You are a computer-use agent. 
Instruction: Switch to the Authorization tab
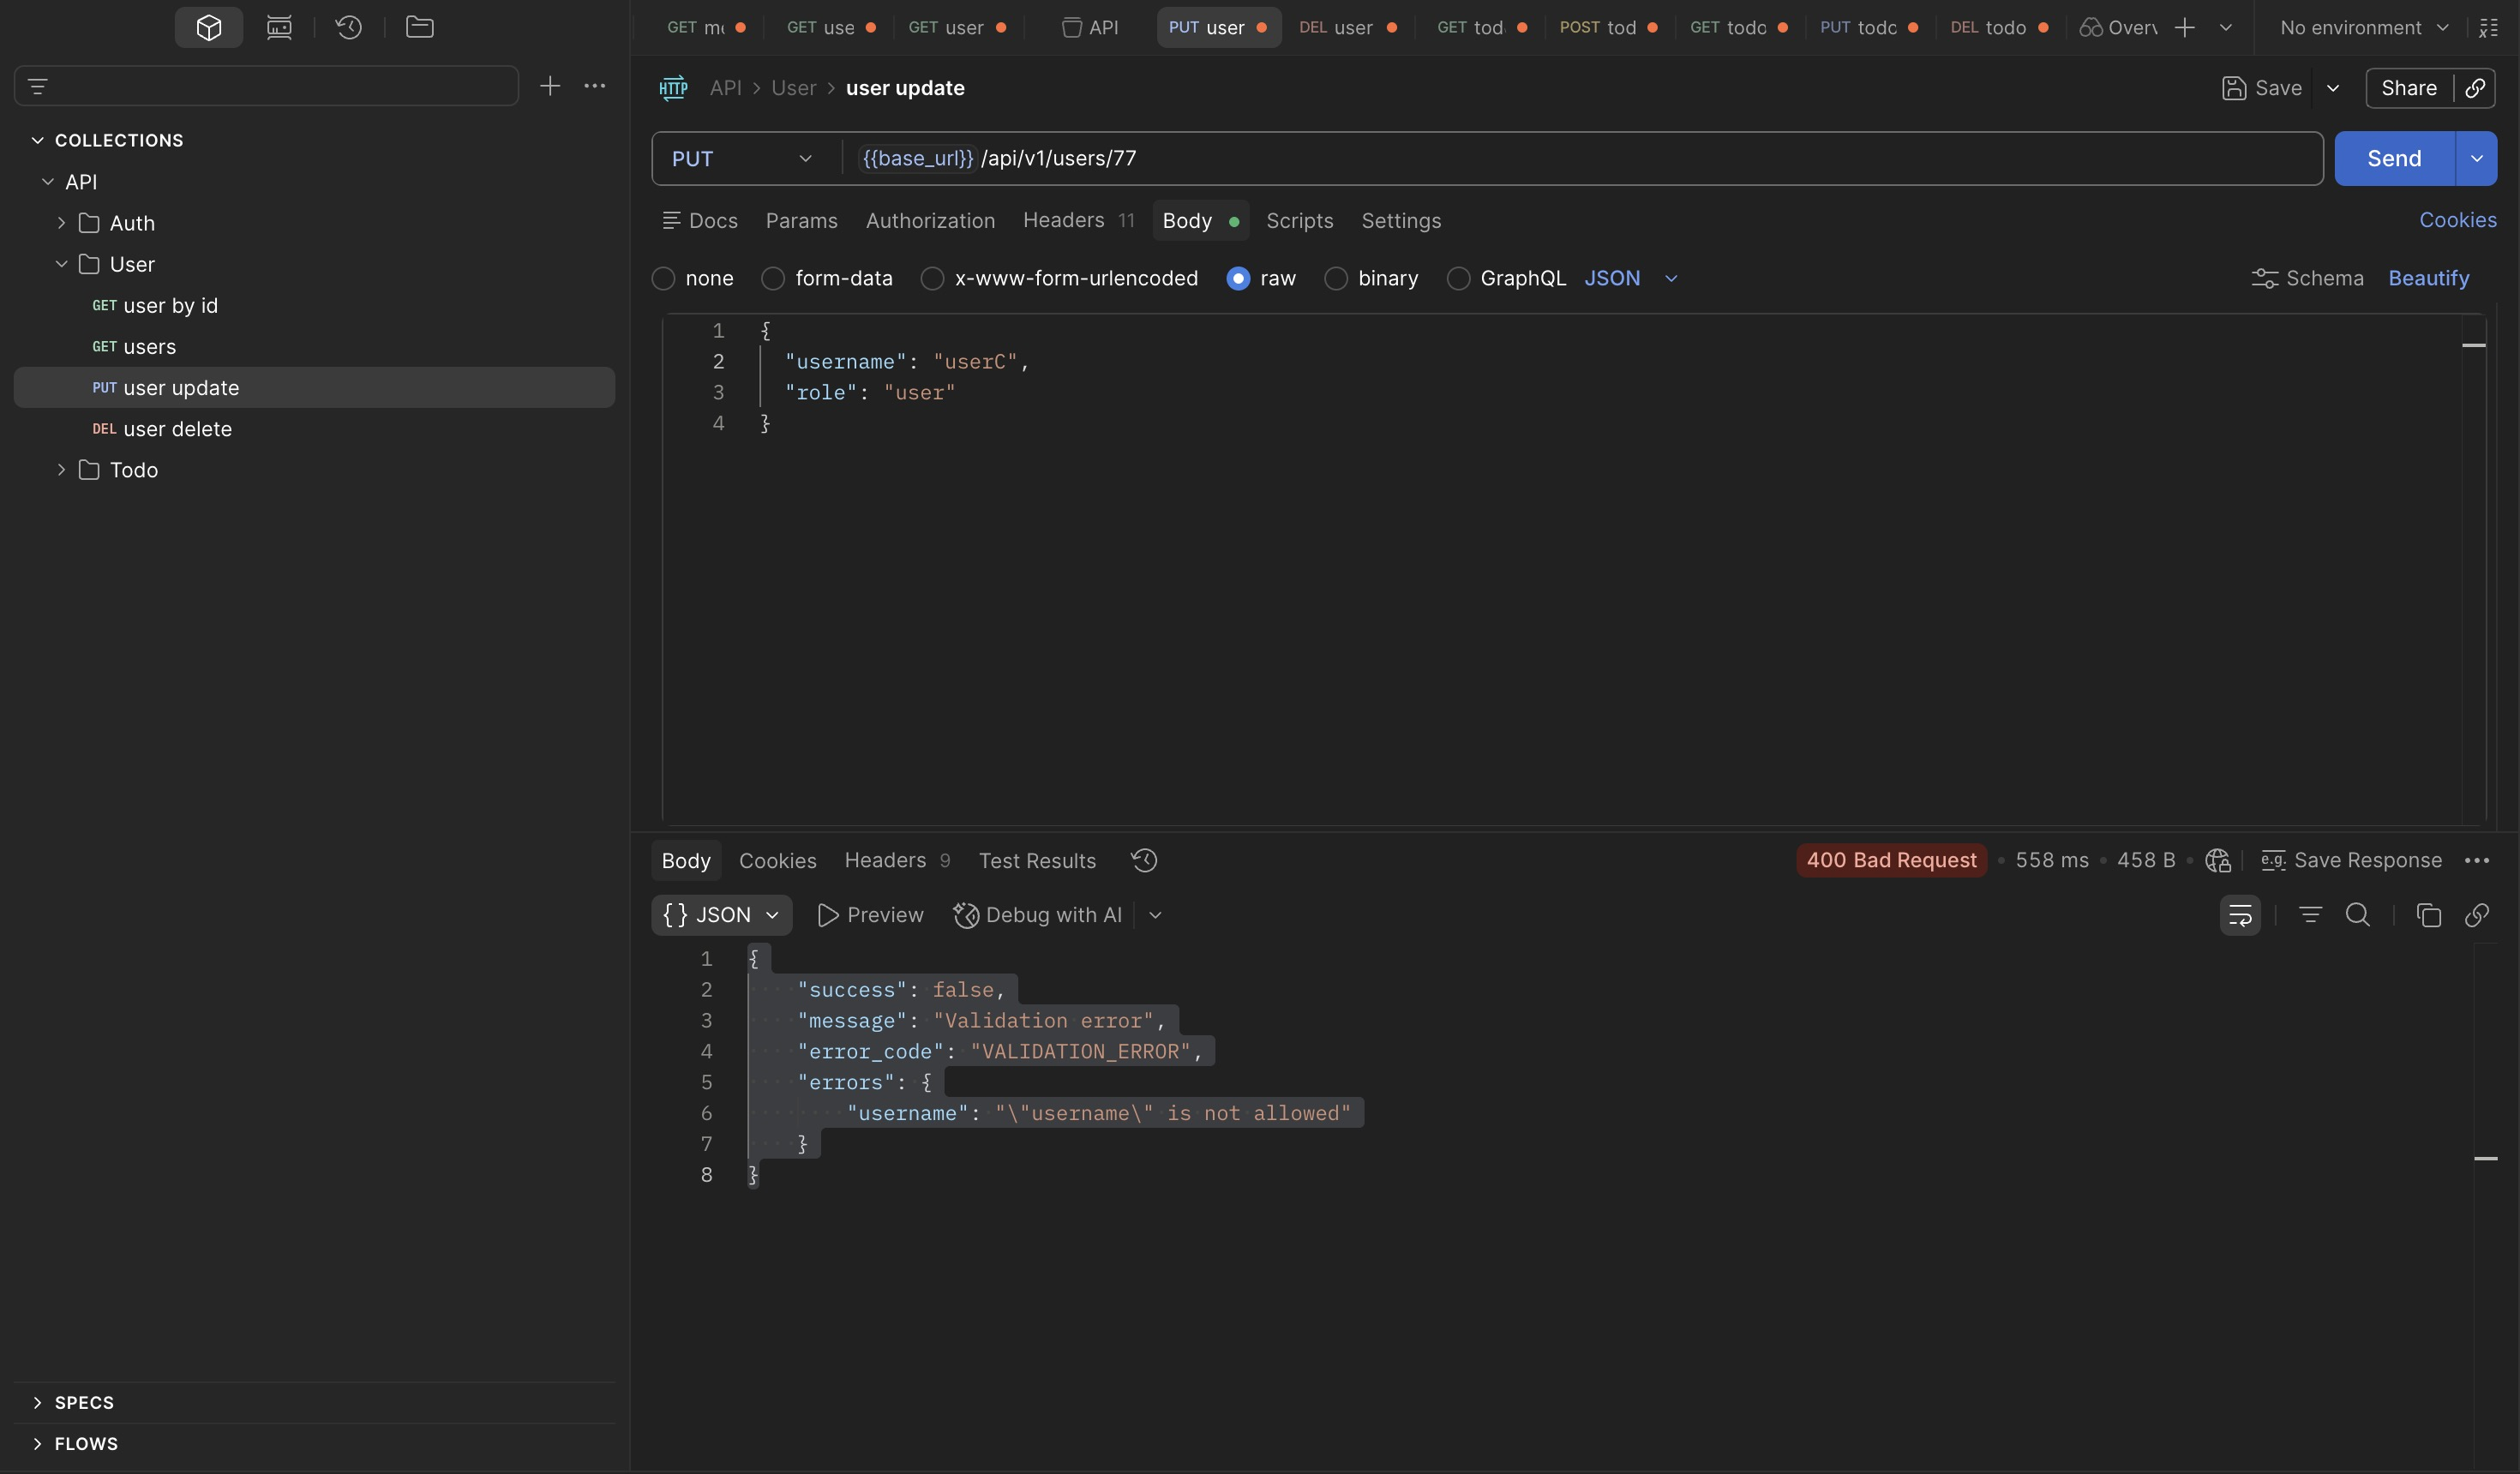tap(930, 220)
